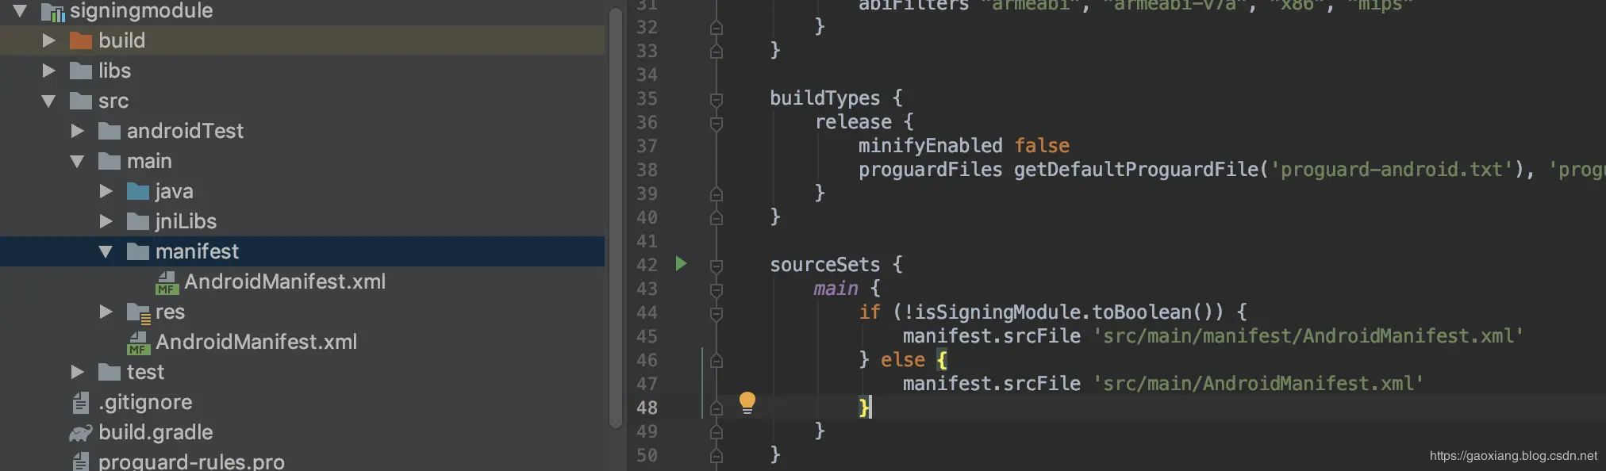Toggle fold marker on line 42 sourceSets
Screen dimensions: 1606x471
(717, 266)
